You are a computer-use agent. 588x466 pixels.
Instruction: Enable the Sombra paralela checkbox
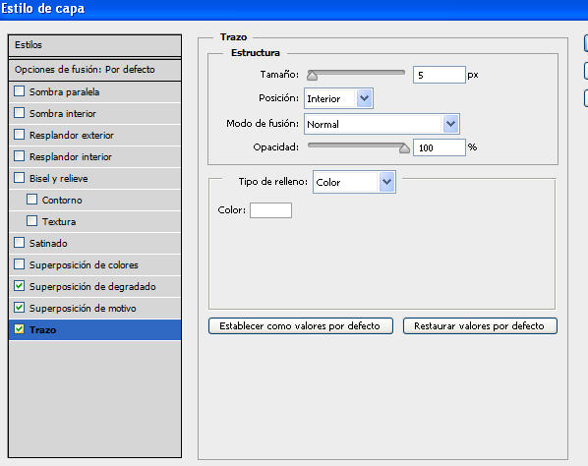19,91
